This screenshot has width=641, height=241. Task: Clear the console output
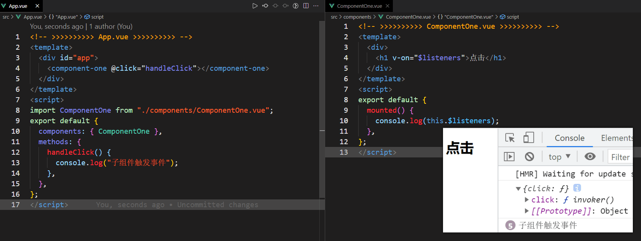tap(529, 157)
